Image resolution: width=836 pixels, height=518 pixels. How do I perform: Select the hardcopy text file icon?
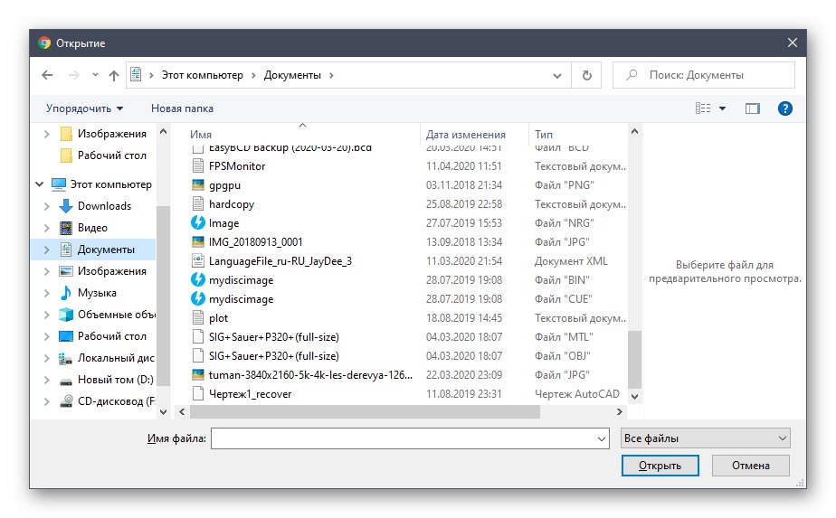[x=198, y=203]
